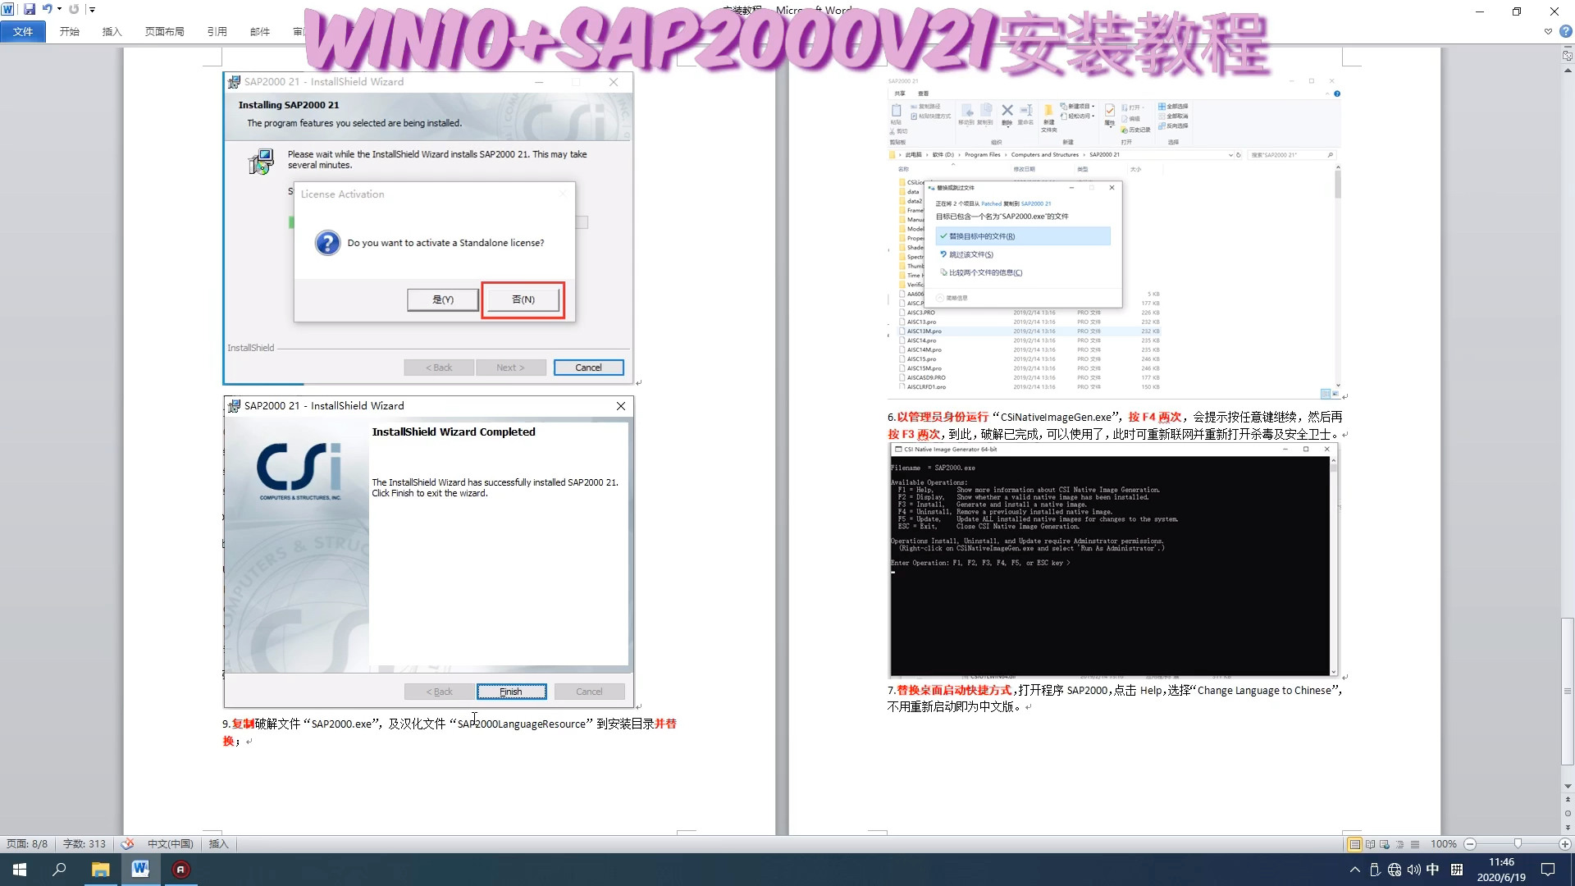The width and height of the screenshot is (1575, 886).
Task: Open Windows search from the taskbar
Action: (x=59, y=870)
